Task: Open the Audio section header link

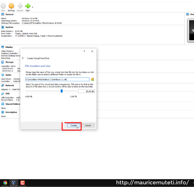Action: [8, 75]
